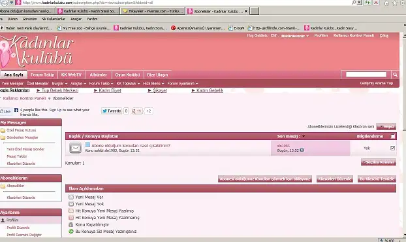Screen dimensions: 406x242
Task: Click the envelope icon beside subscribed thread
Action: tap(75, 148)
